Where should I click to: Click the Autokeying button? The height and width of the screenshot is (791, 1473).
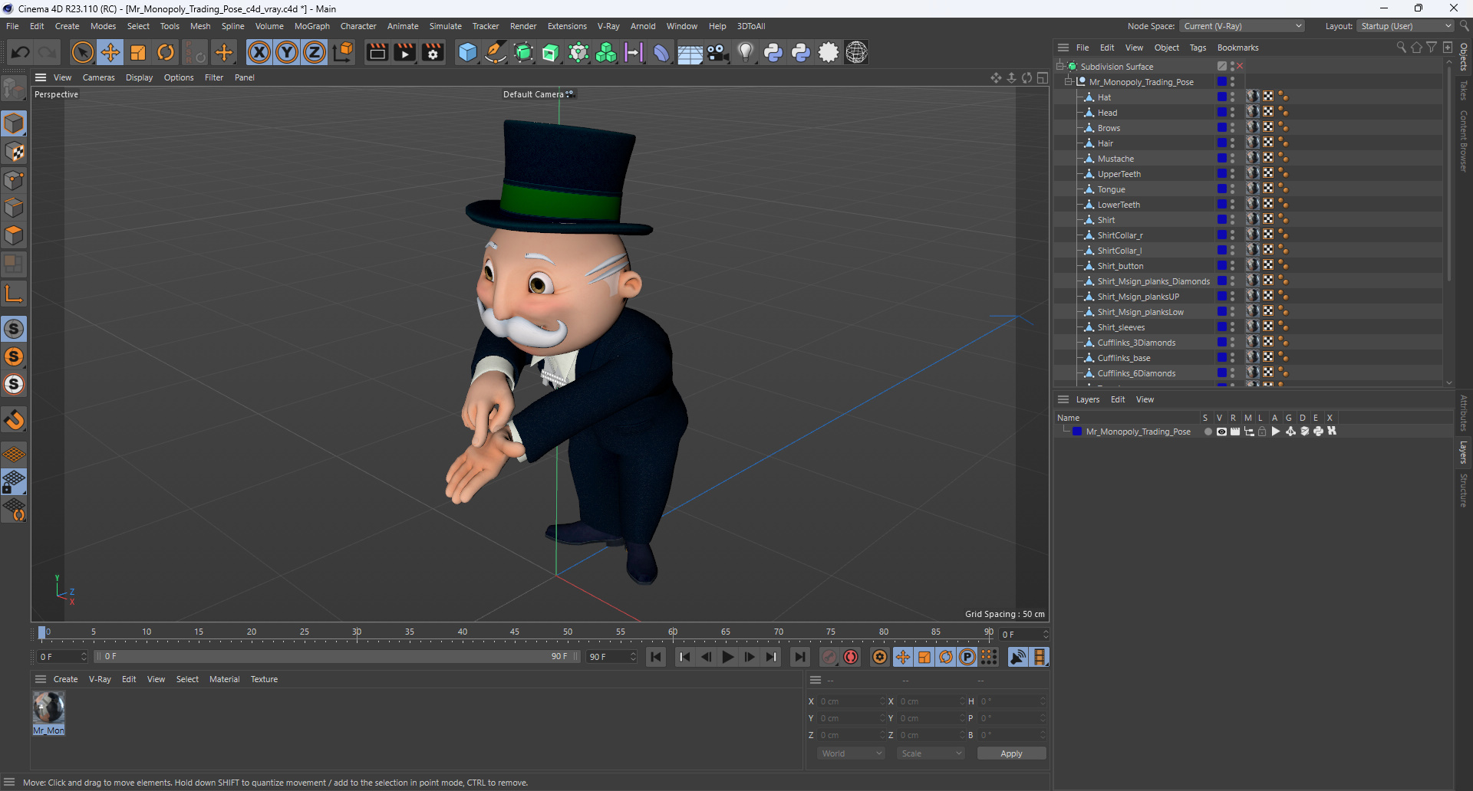(851, 657)
